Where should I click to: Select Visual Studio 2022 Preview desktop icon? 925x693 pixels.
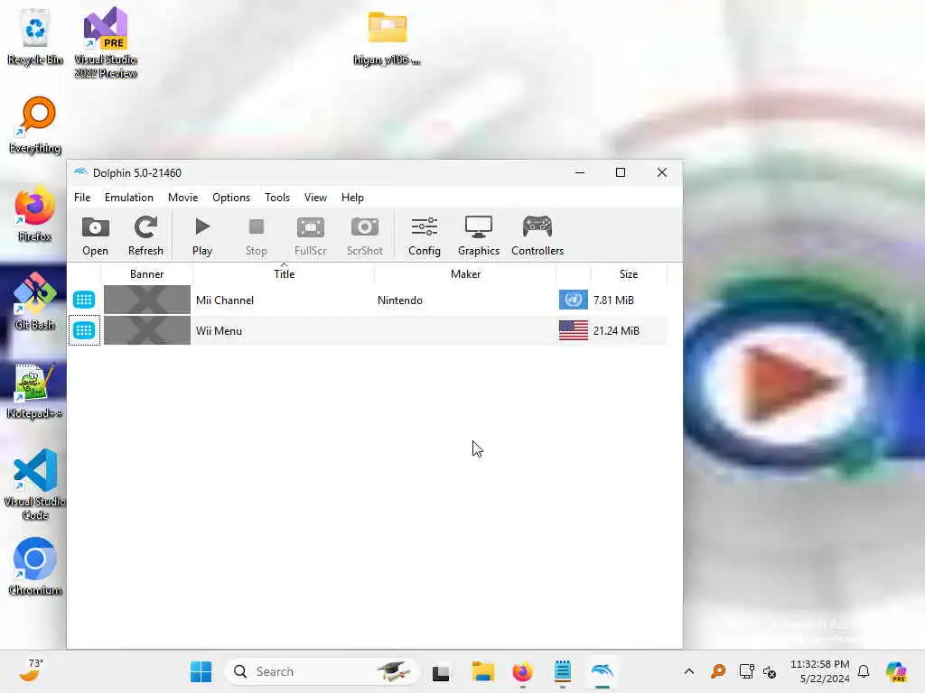tap(106, 42)
